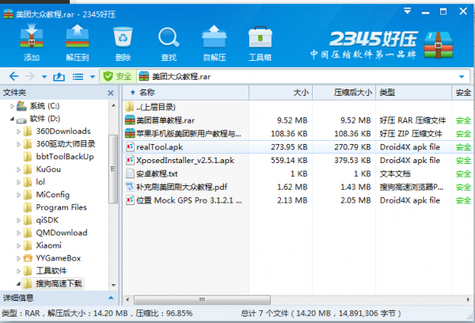
Task: Click the forward navigation arrow
Action: 30,76
